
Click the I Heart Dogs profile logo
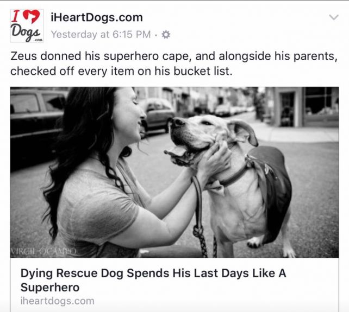tap(27, 26)
